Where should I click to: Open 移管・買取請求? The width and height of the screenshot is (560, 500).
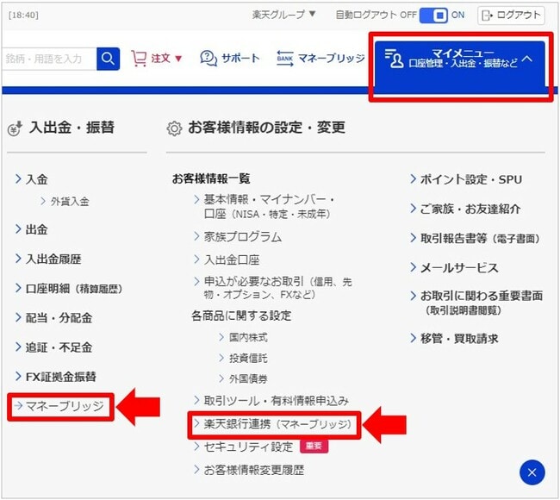pos(459,339)
